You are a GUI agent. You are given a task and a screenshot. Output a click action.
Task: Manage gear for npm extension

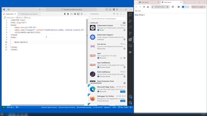click(124, 58)
